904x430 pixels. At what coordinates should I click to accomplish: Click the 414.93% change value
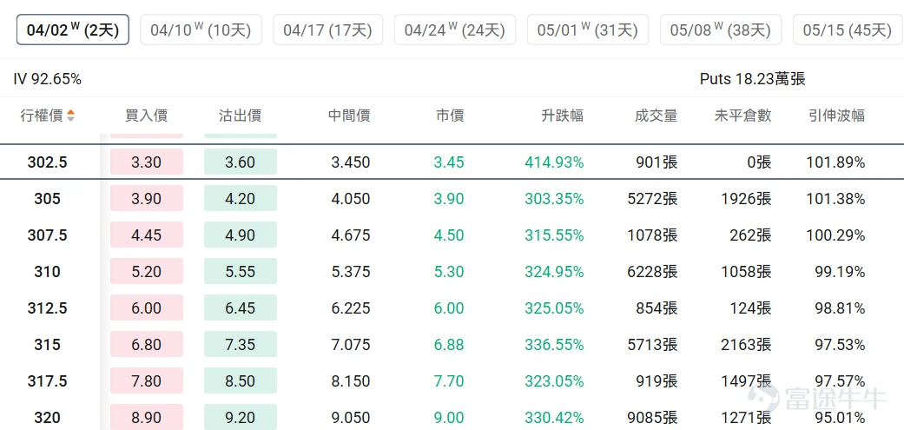(554, 162)
